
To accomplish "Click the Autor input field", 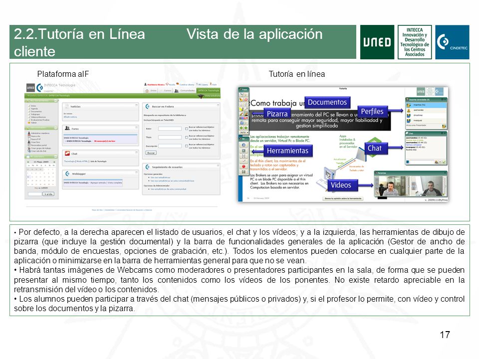I will [x=170, y=129].
